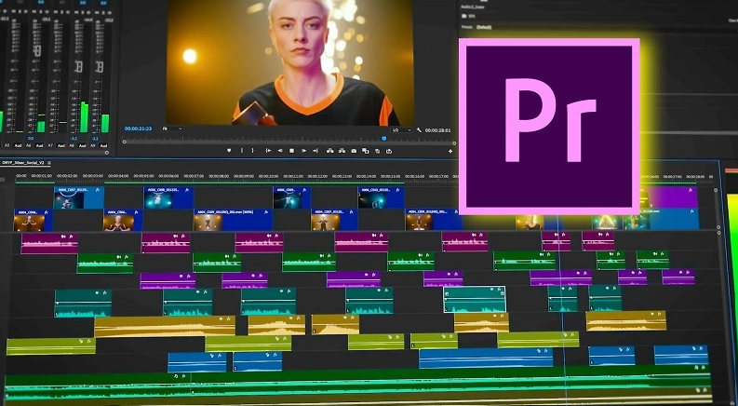This screenshot has height=406, width=738.
Task: Export a frame using the camera icon
Action: coord(354,151)
